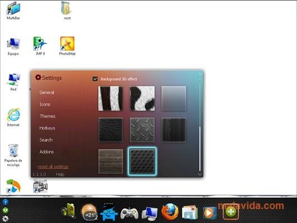This screenshot has height=223, width=297.
Task: Click the help question mark in dock
Action: [6, 202]
